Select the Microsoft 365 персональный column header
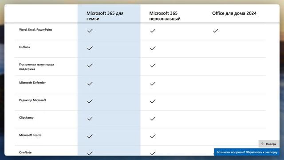This screenshot has height=160, width=284. (x=165, y=16)
